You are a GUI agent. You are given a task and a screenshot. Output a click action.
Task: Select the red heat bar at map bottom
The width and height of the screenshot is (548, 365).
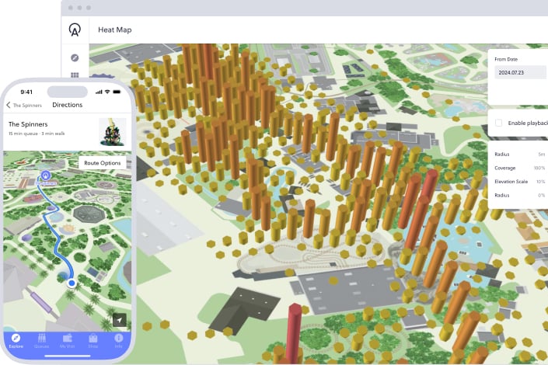(295, 334)
